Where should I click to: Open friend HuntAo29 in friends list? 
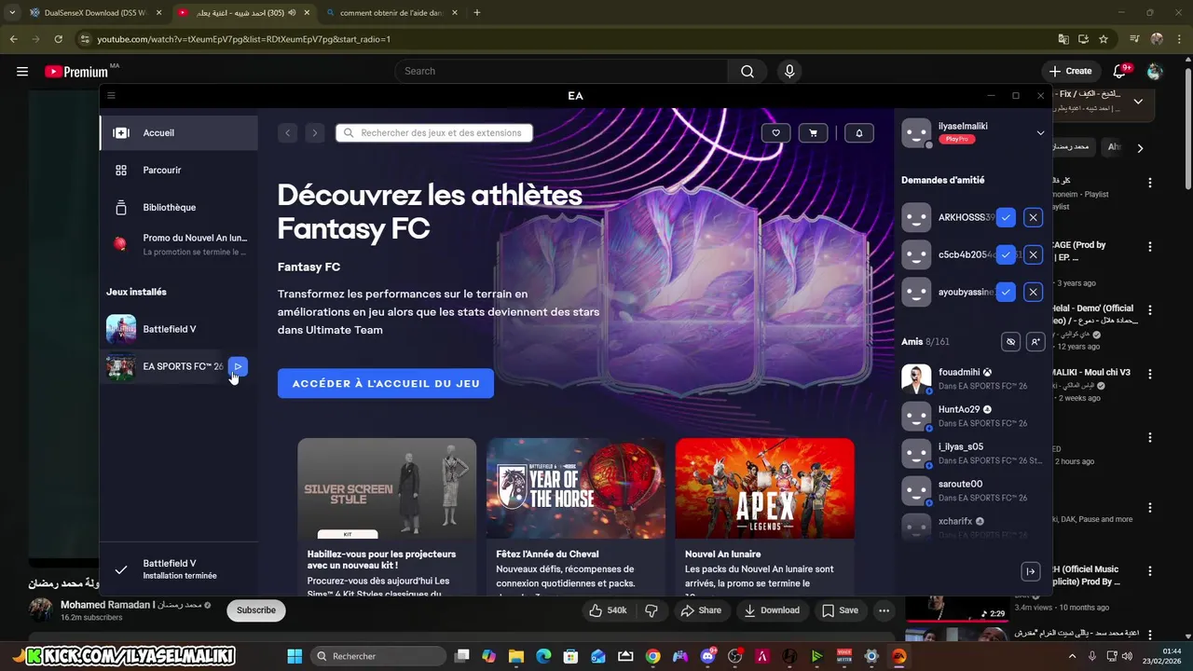pyautogui.click(x=973, y=416)
